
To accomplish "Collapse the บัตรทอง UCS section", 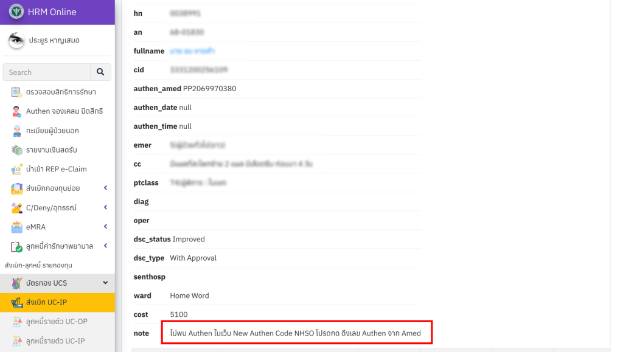I will [105, 283].
